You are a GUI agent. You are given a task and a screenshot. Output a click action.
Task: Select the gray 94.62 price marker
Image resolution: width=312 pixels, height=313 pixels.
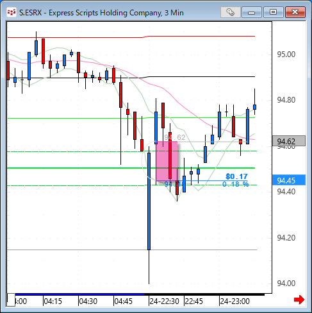(289, 141)
